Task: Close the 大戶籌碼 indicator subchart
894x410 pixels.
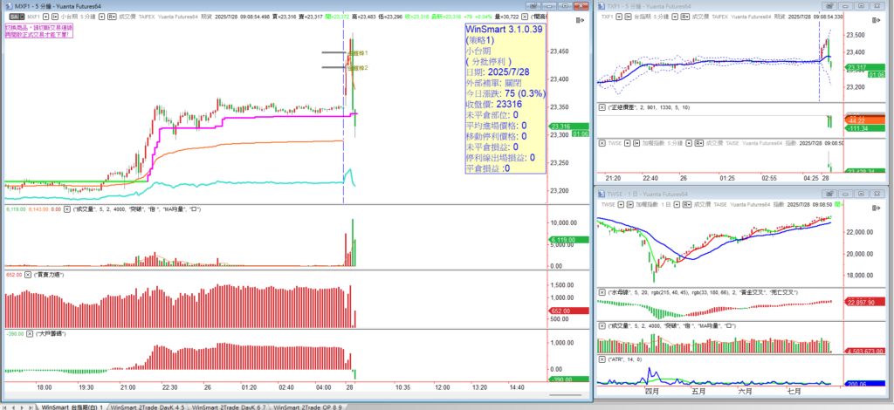Action: click(29, 333)
